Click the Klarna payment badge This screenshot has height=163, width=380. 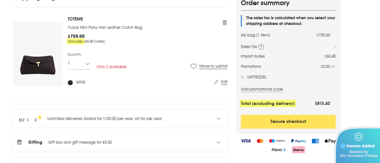point(298,150)
